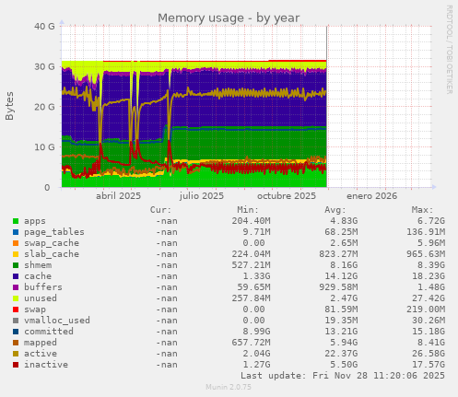Click the '40 G' axis label
This screenshot has width=458, height=397.
pyautogui.click(x=44, y=27)
